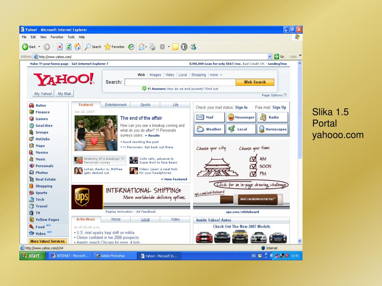Toggle the PM checkbox in UPS ad

click(253, 174)
